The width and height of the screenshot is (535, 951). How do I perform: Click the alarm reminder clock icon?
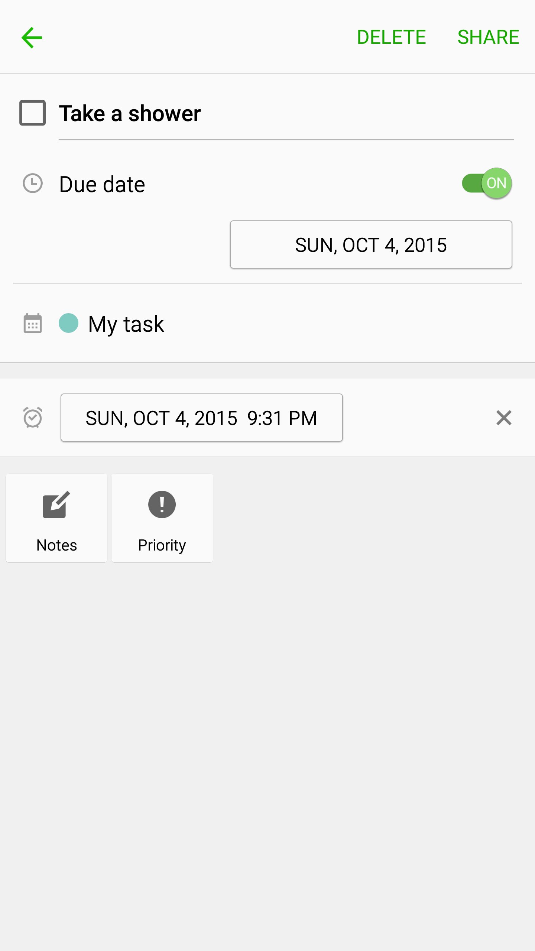[33, 418]
